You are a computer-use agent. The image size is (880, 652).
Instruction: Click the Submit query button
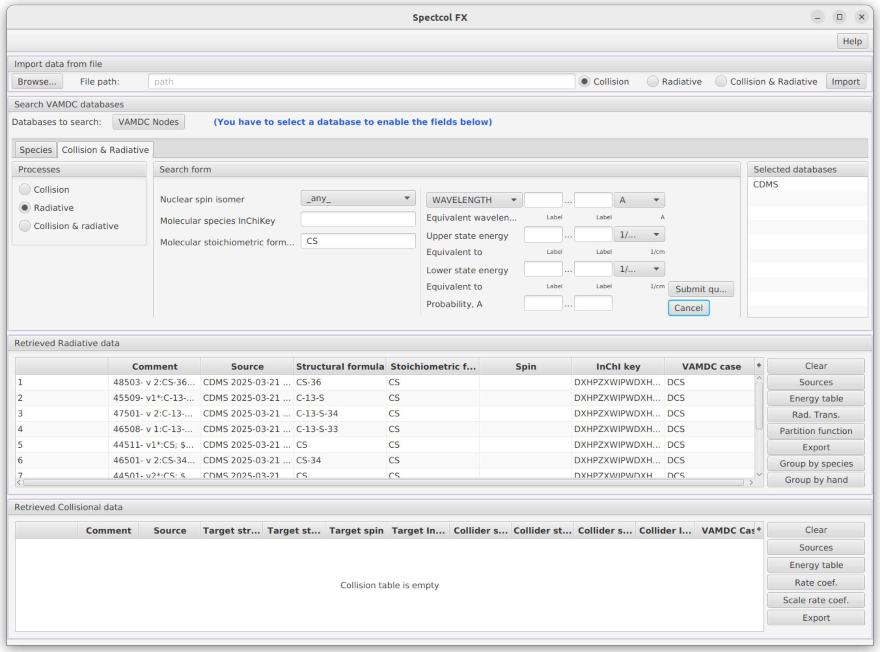pos(701,289)
